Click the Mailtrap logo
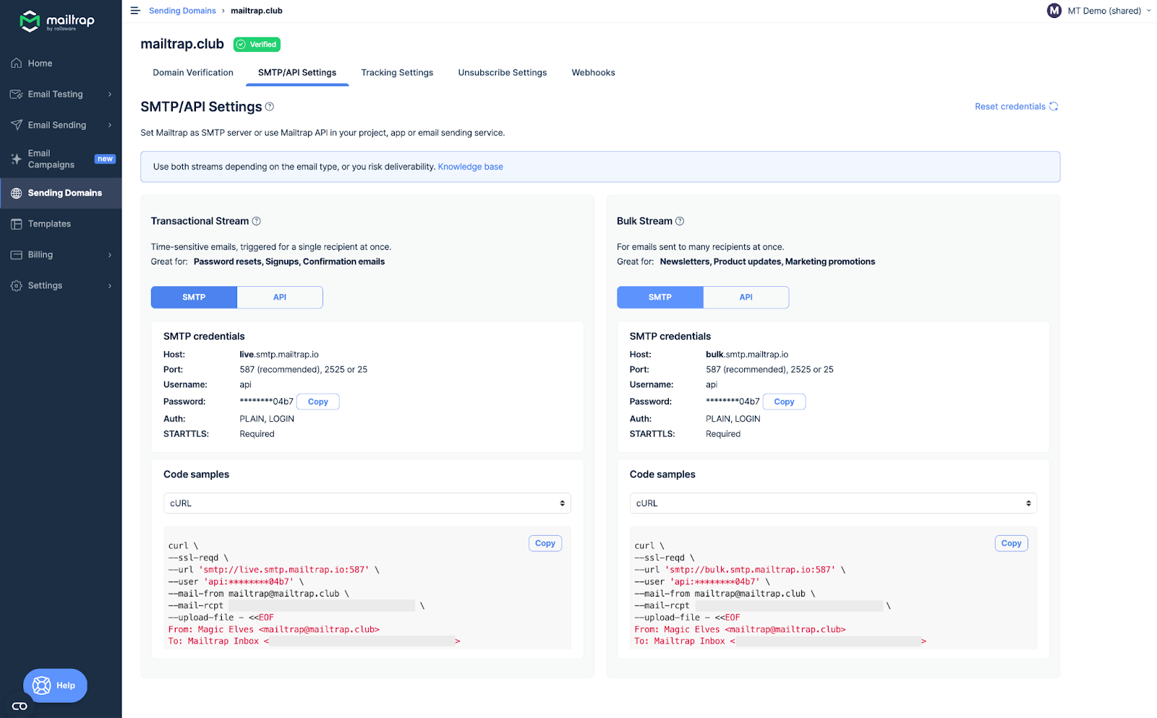Screen dimensions: 1157x718 point(57,21)
